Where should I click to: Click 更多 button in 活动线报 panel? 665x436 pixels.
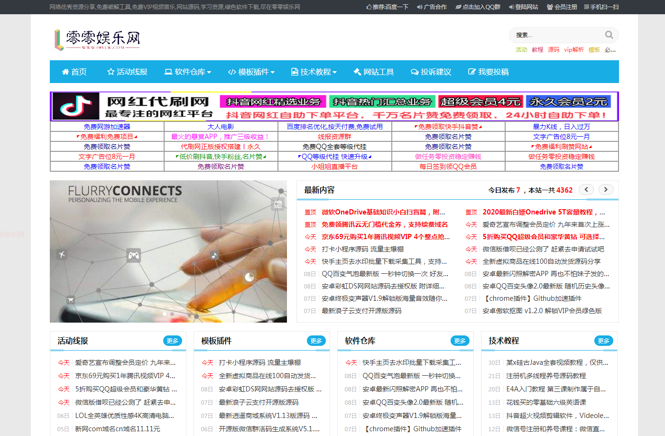click(x=172, y=341)
